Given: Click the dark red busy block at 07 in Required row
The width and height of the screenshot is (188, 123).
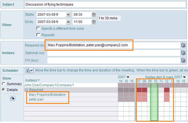Looking at the screenshot, I should coord(139,90).
